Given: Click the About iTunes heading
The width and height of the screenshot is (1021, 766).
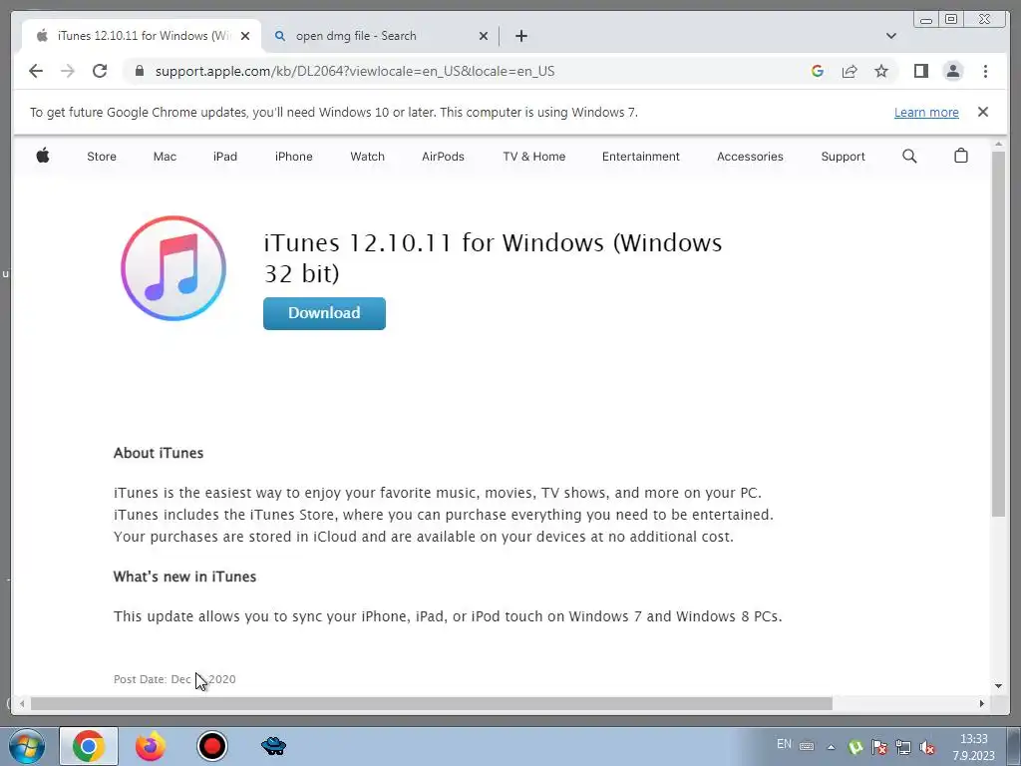Looking at the screenshot, I should click(159, 453).
